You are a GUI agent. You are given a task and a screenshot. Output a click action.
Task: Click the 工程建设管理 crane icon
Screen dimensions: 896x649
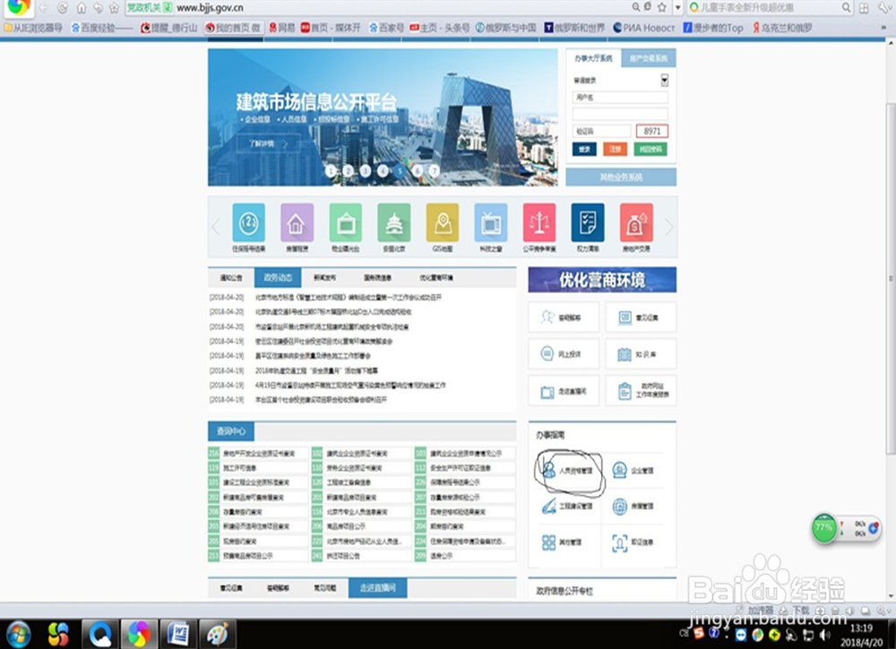[x=549, y=506]
